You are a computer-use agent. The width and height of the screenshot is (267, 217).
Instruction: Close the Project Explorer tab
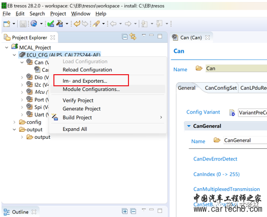pyautogui.click(x=53, y=37)
